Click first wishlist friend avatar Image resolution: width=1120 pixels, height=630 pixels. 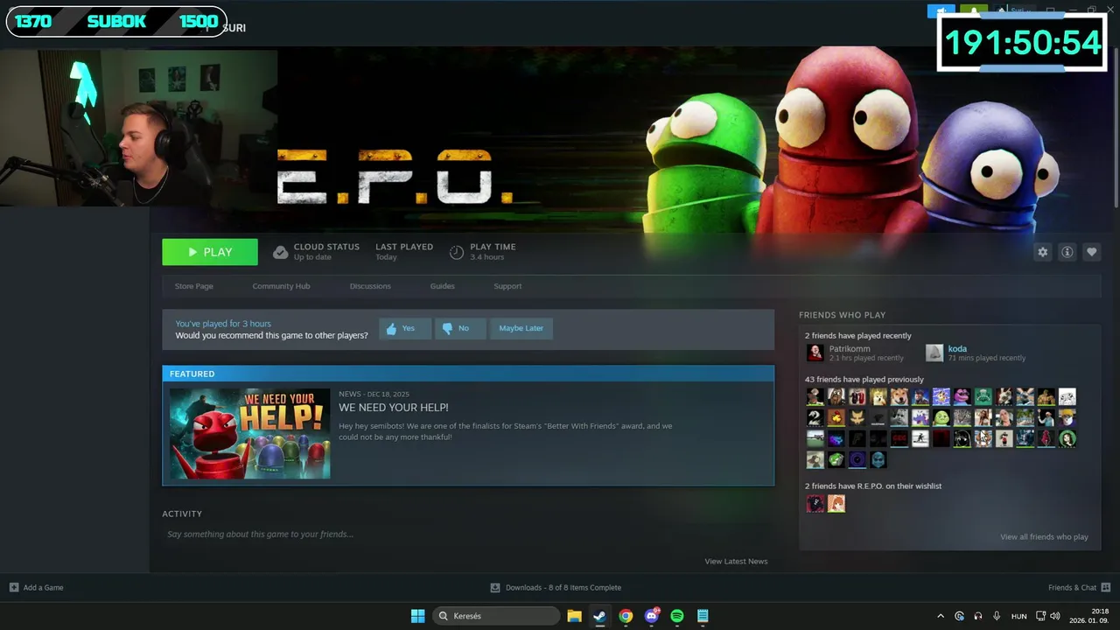[815, 503]
